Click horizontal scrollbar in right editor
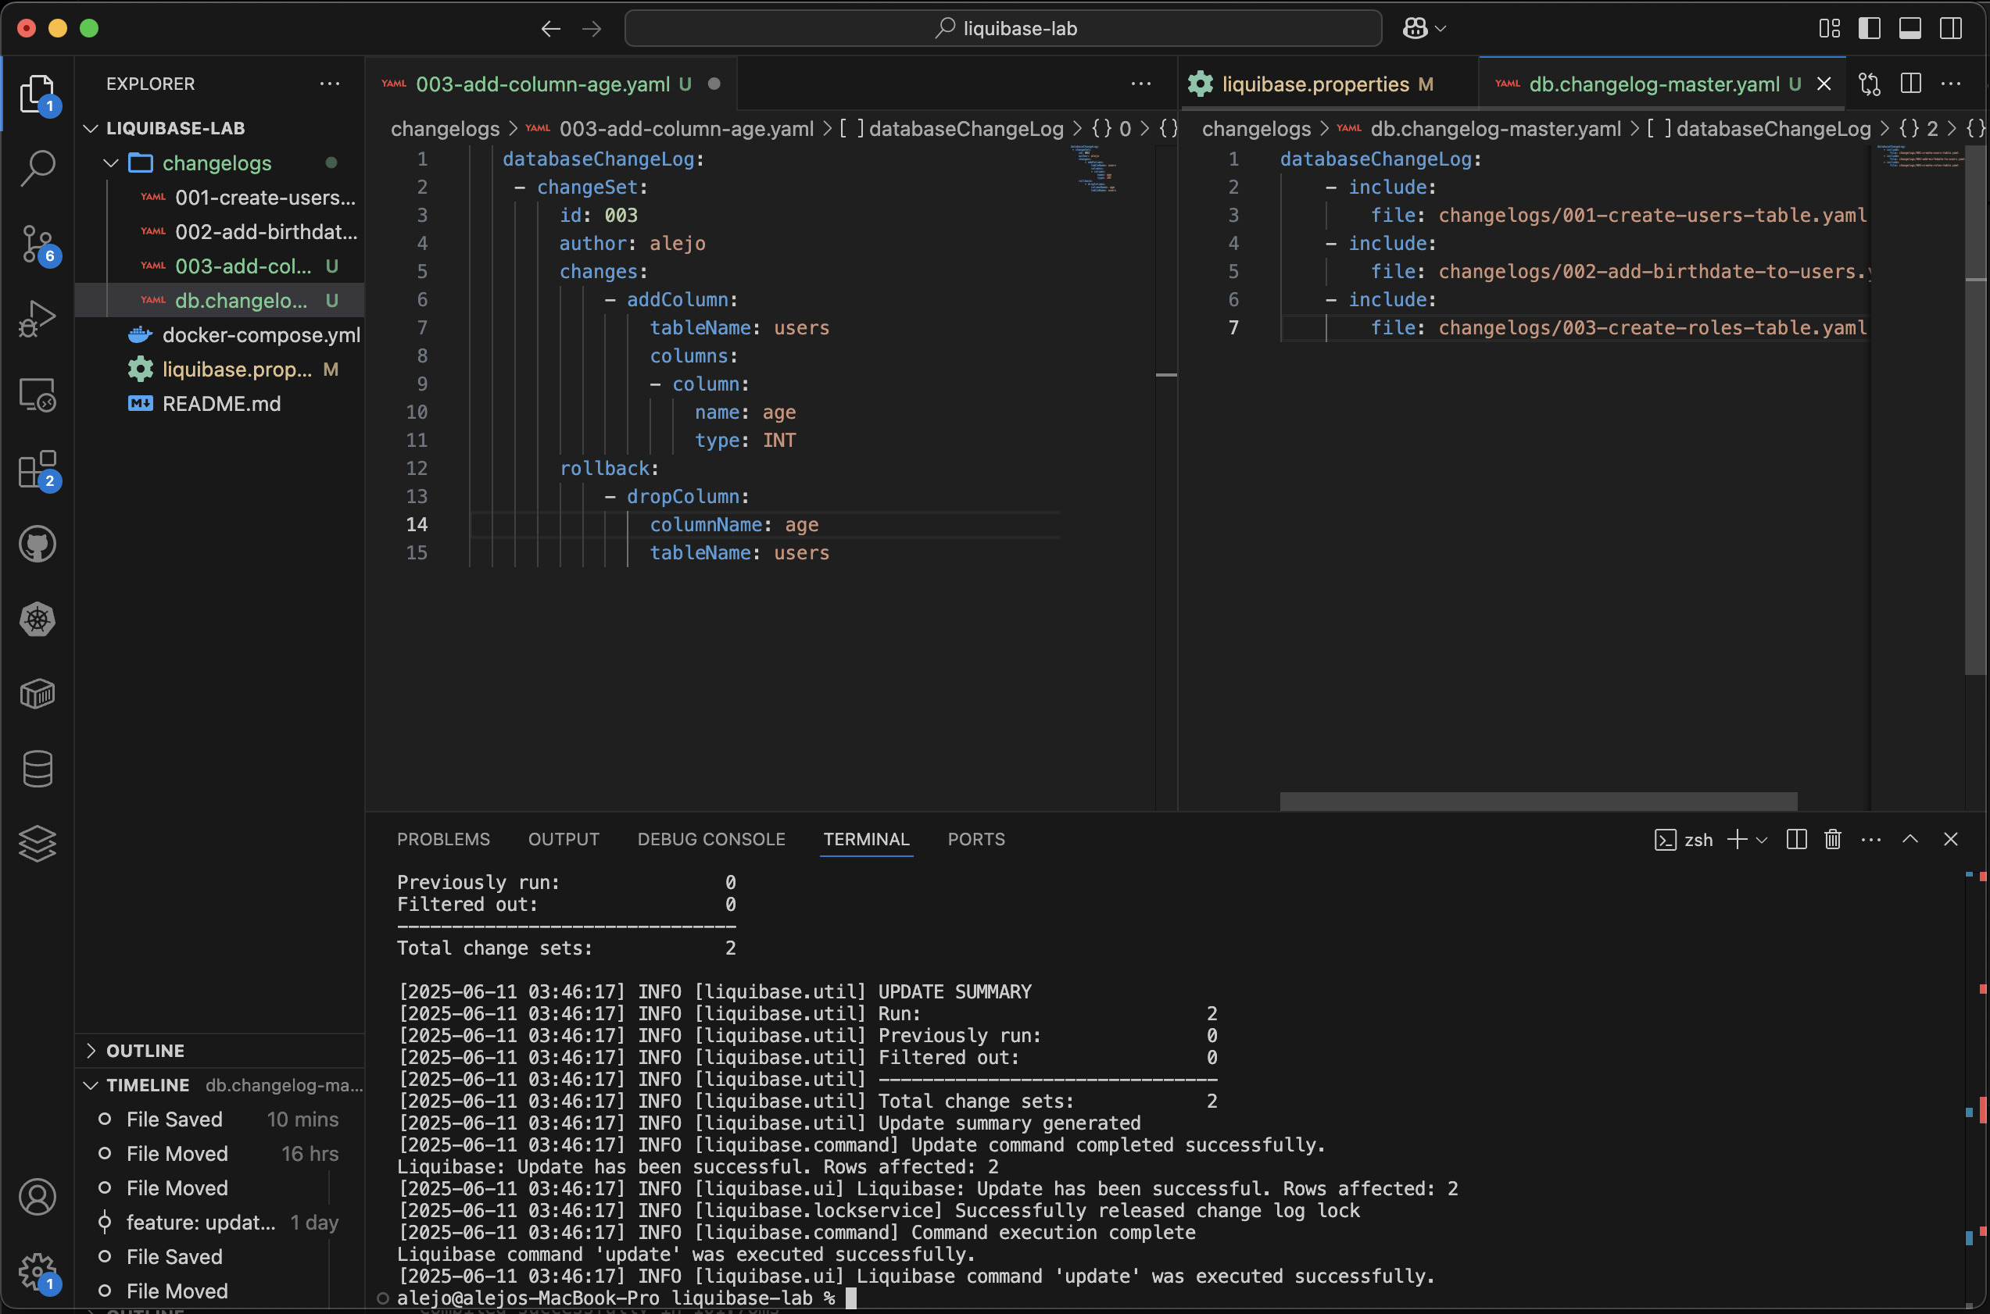The width and height of the screenshot is (1990, 1314). (x=1538, y=800)
